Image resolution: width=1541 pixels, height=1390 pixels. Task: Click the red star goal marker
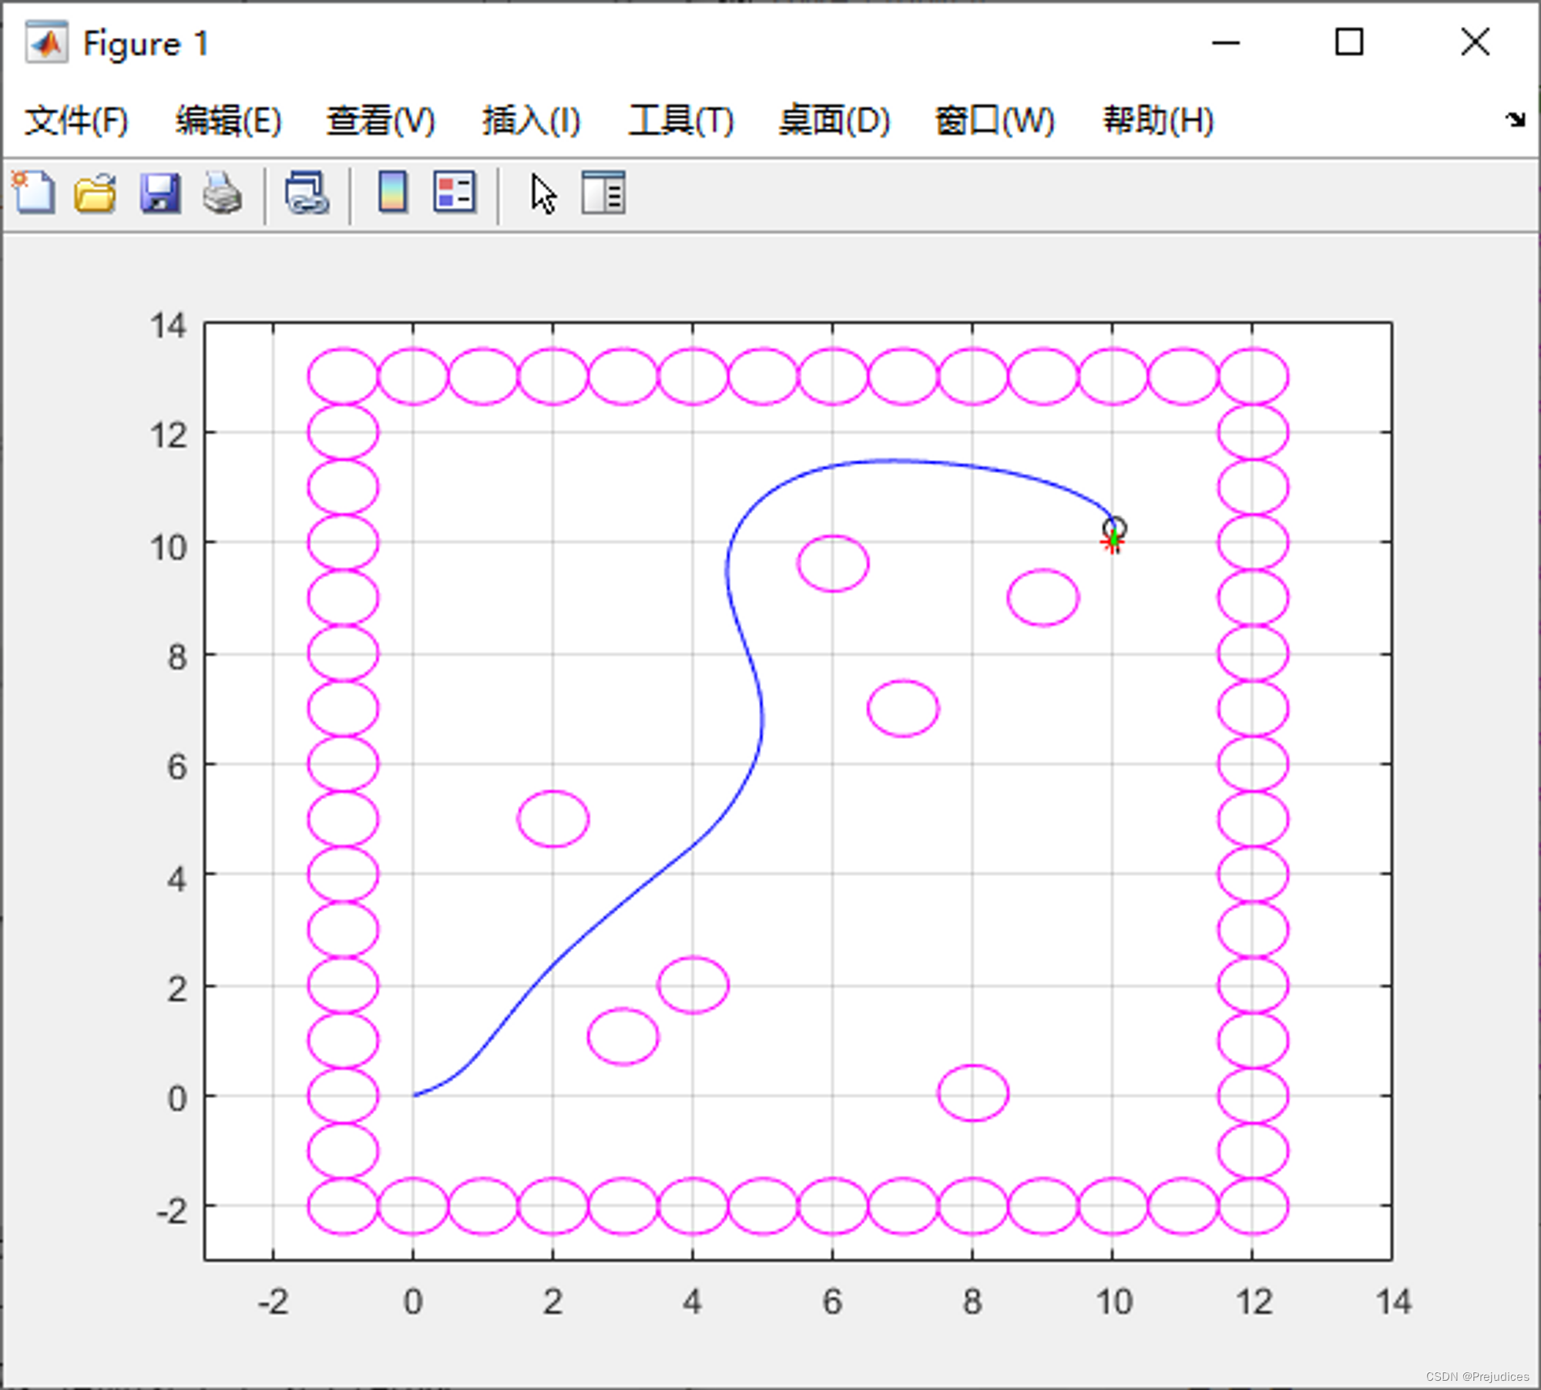click(1112, 543)
